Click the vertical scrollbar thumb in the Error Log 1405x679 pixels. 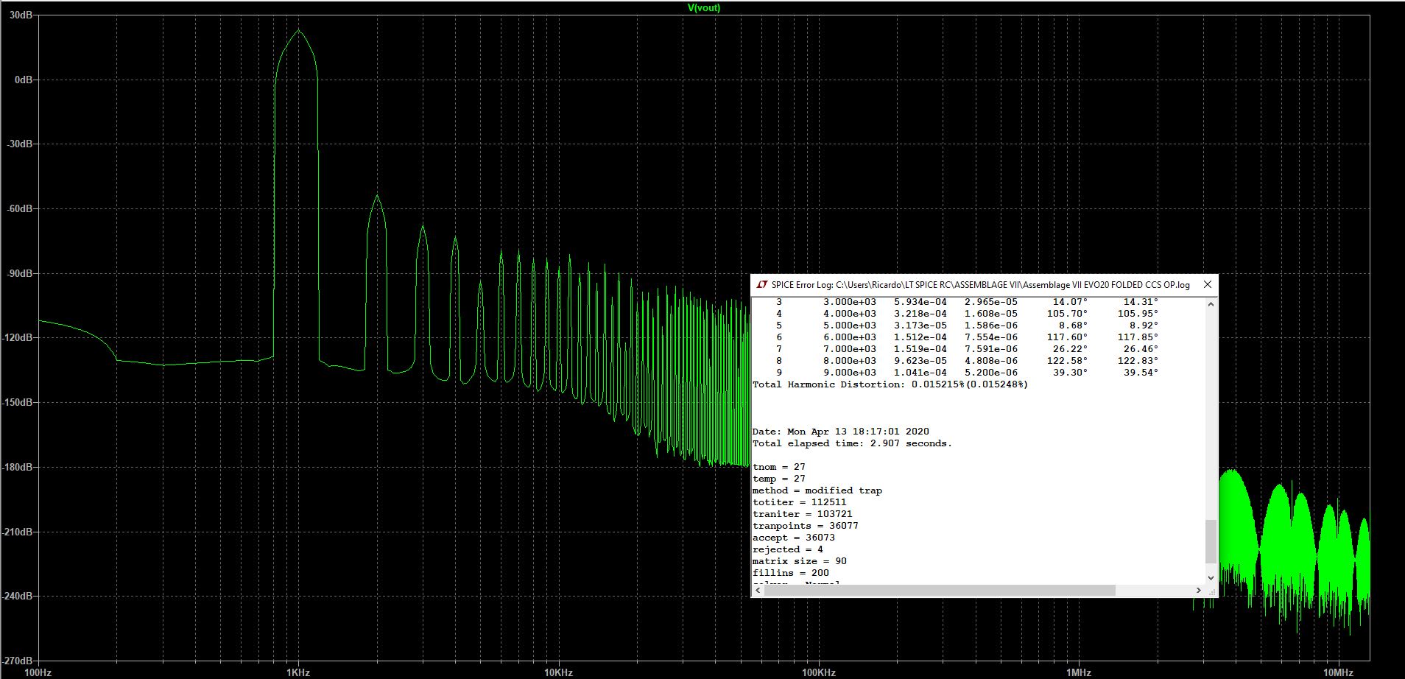tap(1211, 541)
